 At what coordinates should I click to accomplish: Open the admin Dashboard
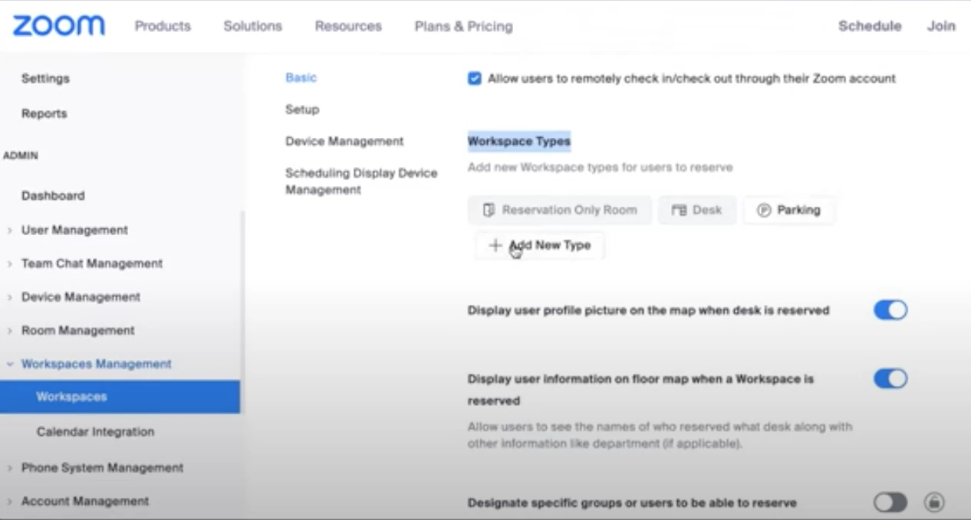pos(53,195)
